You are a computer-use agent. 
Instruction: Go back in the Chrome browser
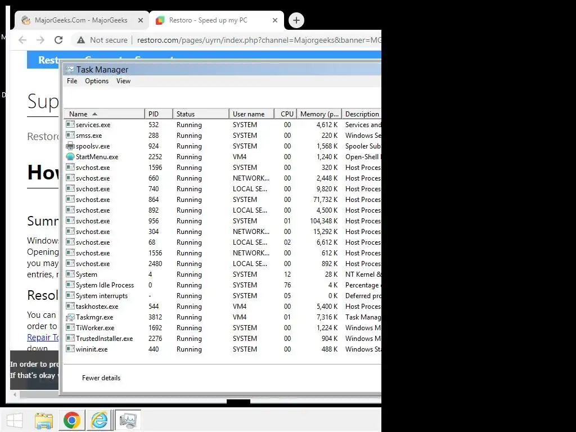[x=22, y=40]
